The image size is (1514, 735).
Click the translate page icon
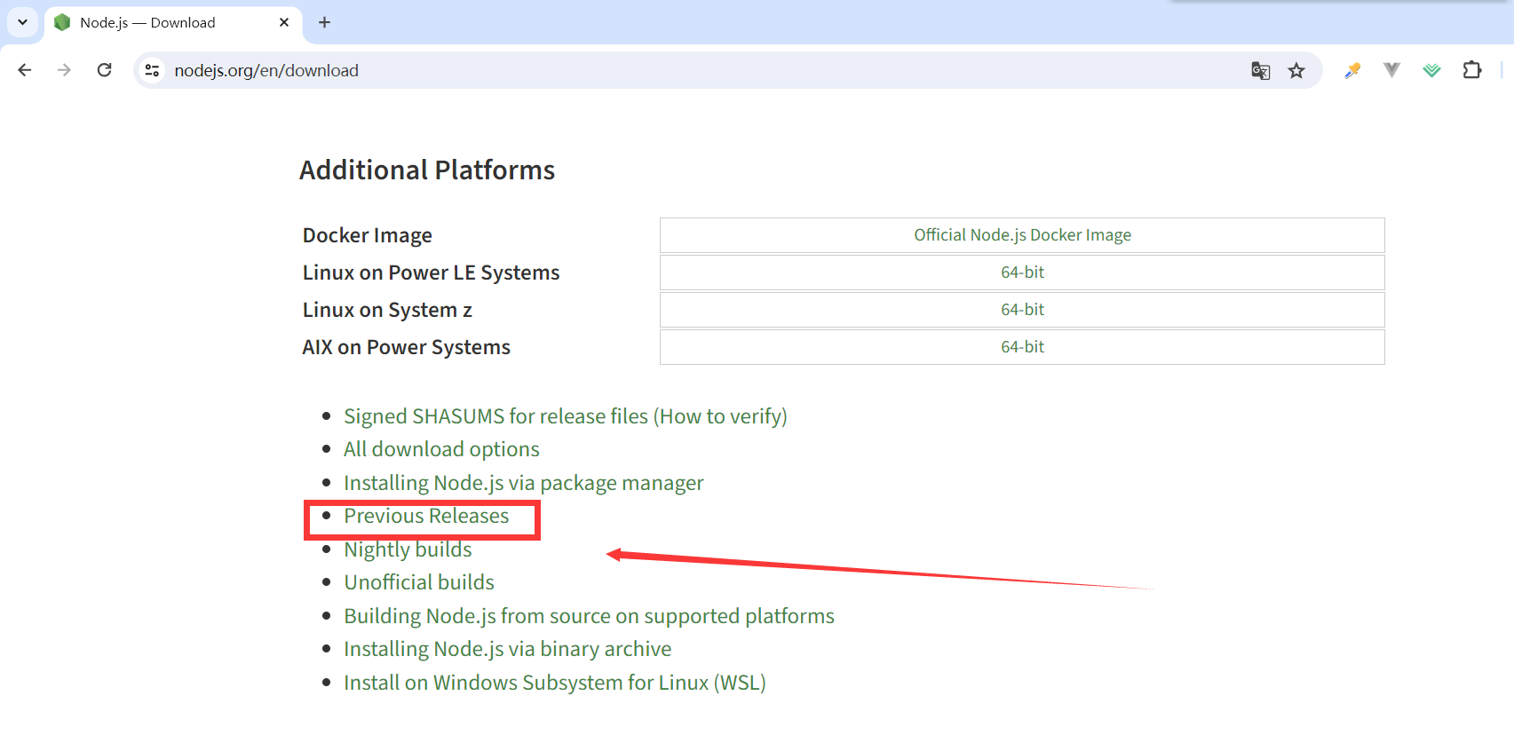[x=1260, y=70]
